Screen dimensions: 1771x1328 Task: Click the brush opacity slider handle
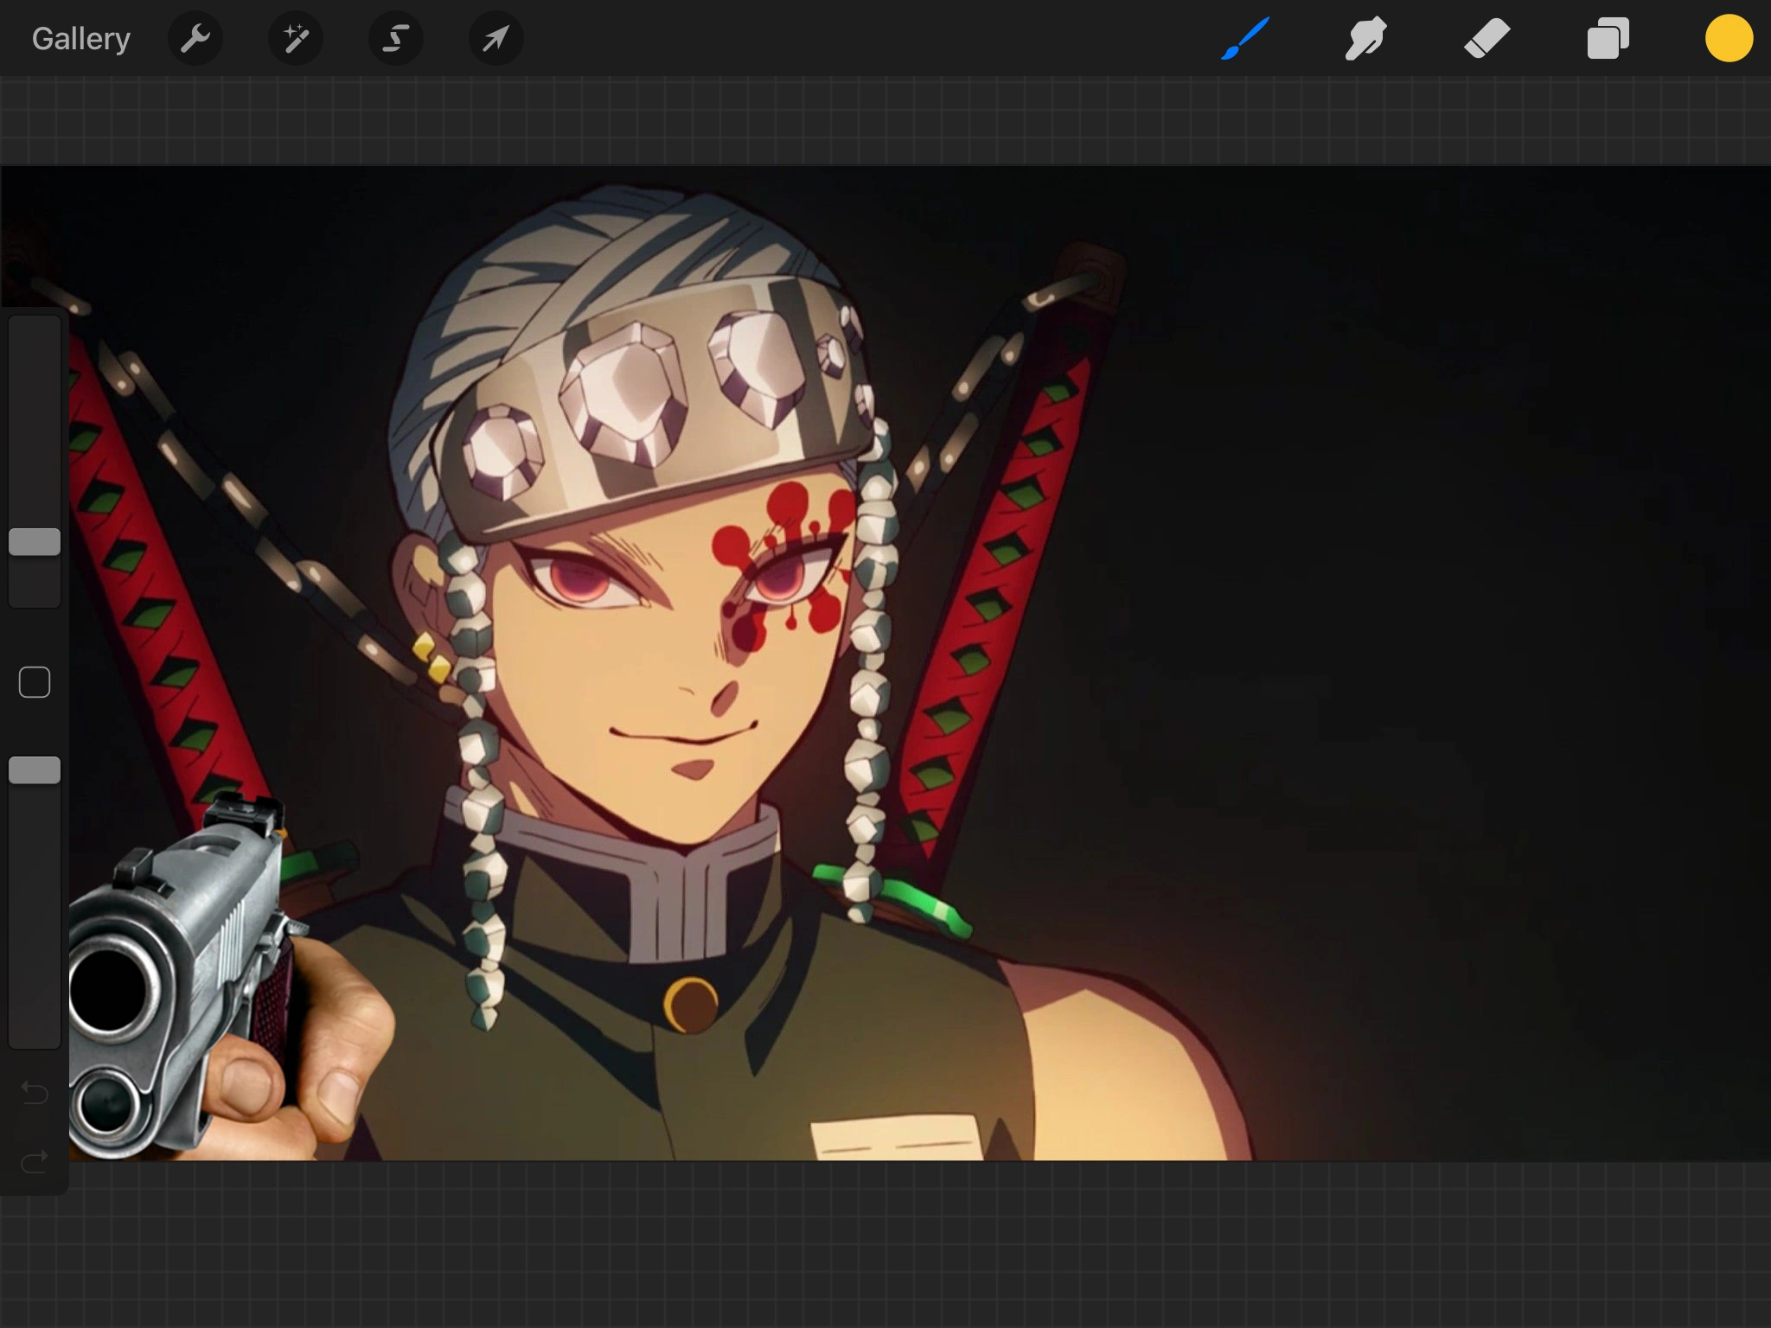click(35, 770)
